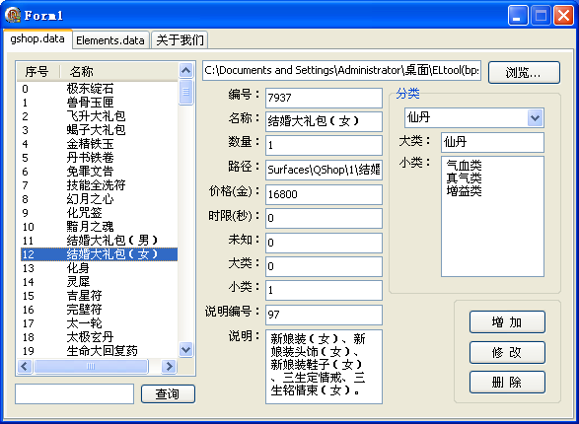
Task: Click the search text box beside 查询
Action: [74, 393]
